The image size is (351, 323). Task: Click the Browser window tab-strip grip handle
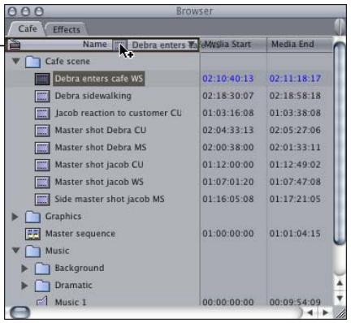(340, 27)
